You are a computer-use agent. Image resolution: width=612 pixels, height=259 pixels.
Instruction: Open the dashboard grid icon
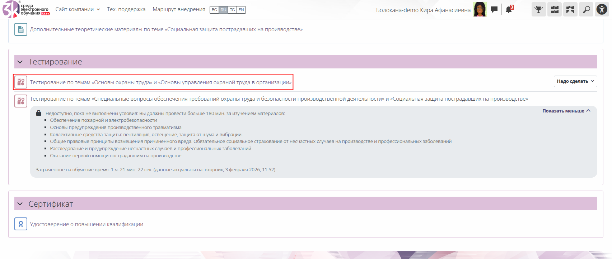[555, 10]
